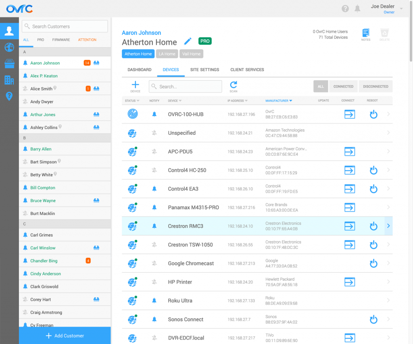The width and height of the screenshot is (413, 344).
Task: Click the Search Customers field
Action: (65, 26)
